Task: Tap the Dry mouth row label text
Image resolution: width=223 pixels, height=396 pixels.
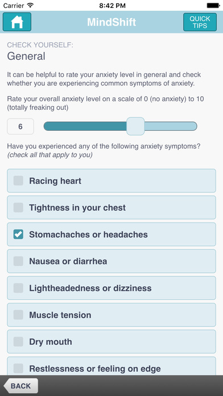Action: click(x=51, y=342)
